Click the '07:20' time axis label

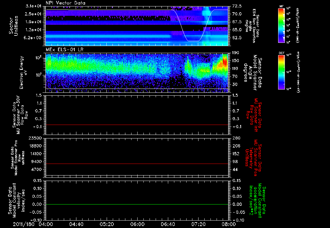click(199, 224)
